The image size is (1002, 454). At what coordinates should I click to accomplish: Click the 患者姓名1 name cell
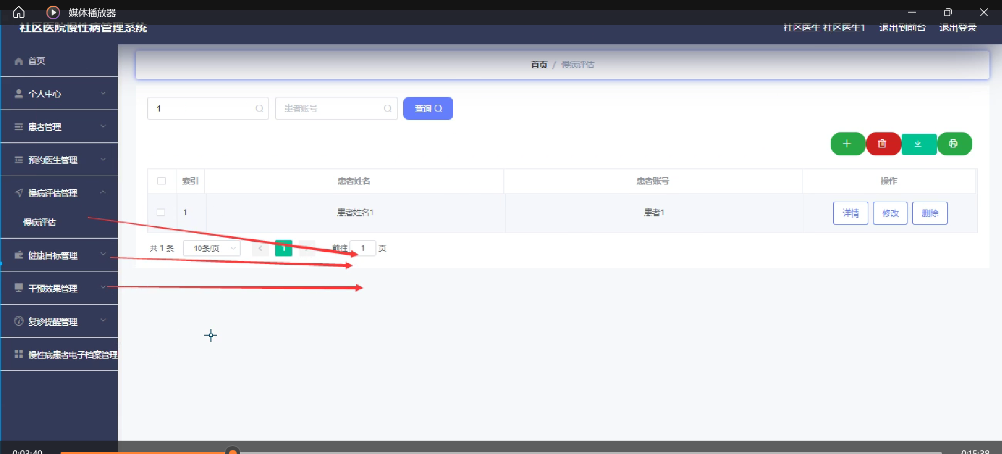tap(355, 213)
